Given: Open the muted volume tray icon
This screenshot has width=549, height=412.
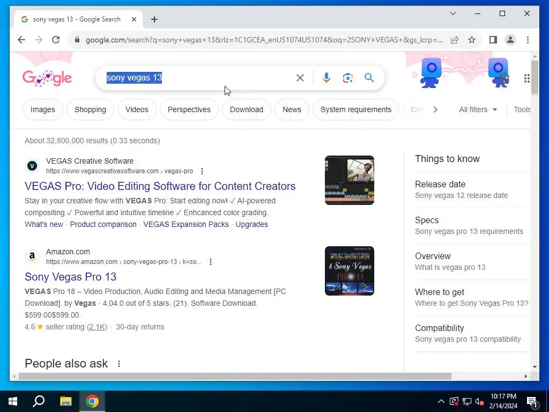Looking at the screenshot, I should coord(480,401).
